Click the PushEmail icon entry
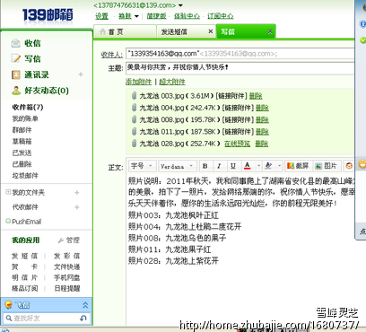Viewport: 366px width, 332px height. (x=8, y=222)
